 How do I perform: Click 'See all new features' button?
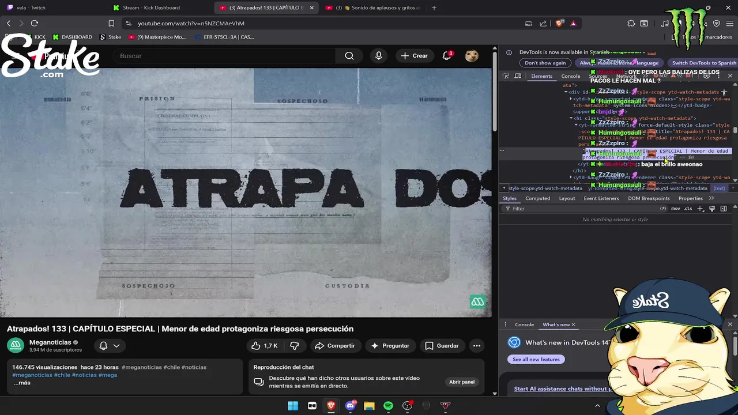coord(536,359)
